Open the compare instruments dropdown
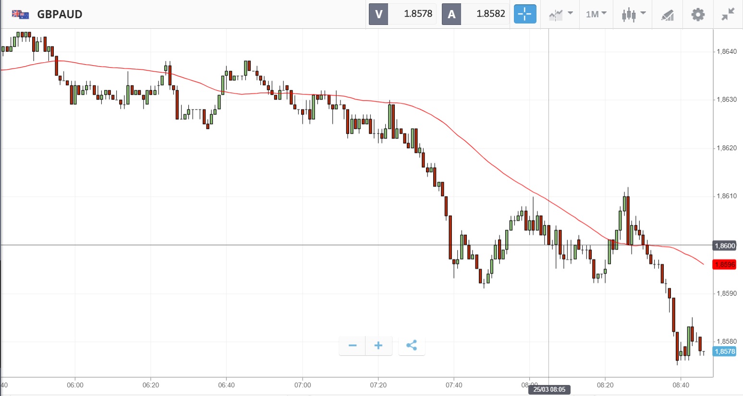Viewport: 743px width, 396px height. (x=560, y=14)
